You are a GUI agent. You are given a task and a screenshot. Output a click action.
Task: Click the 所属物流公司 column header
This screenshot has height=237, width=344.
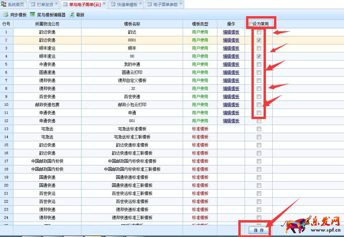(x=47, y=24)
